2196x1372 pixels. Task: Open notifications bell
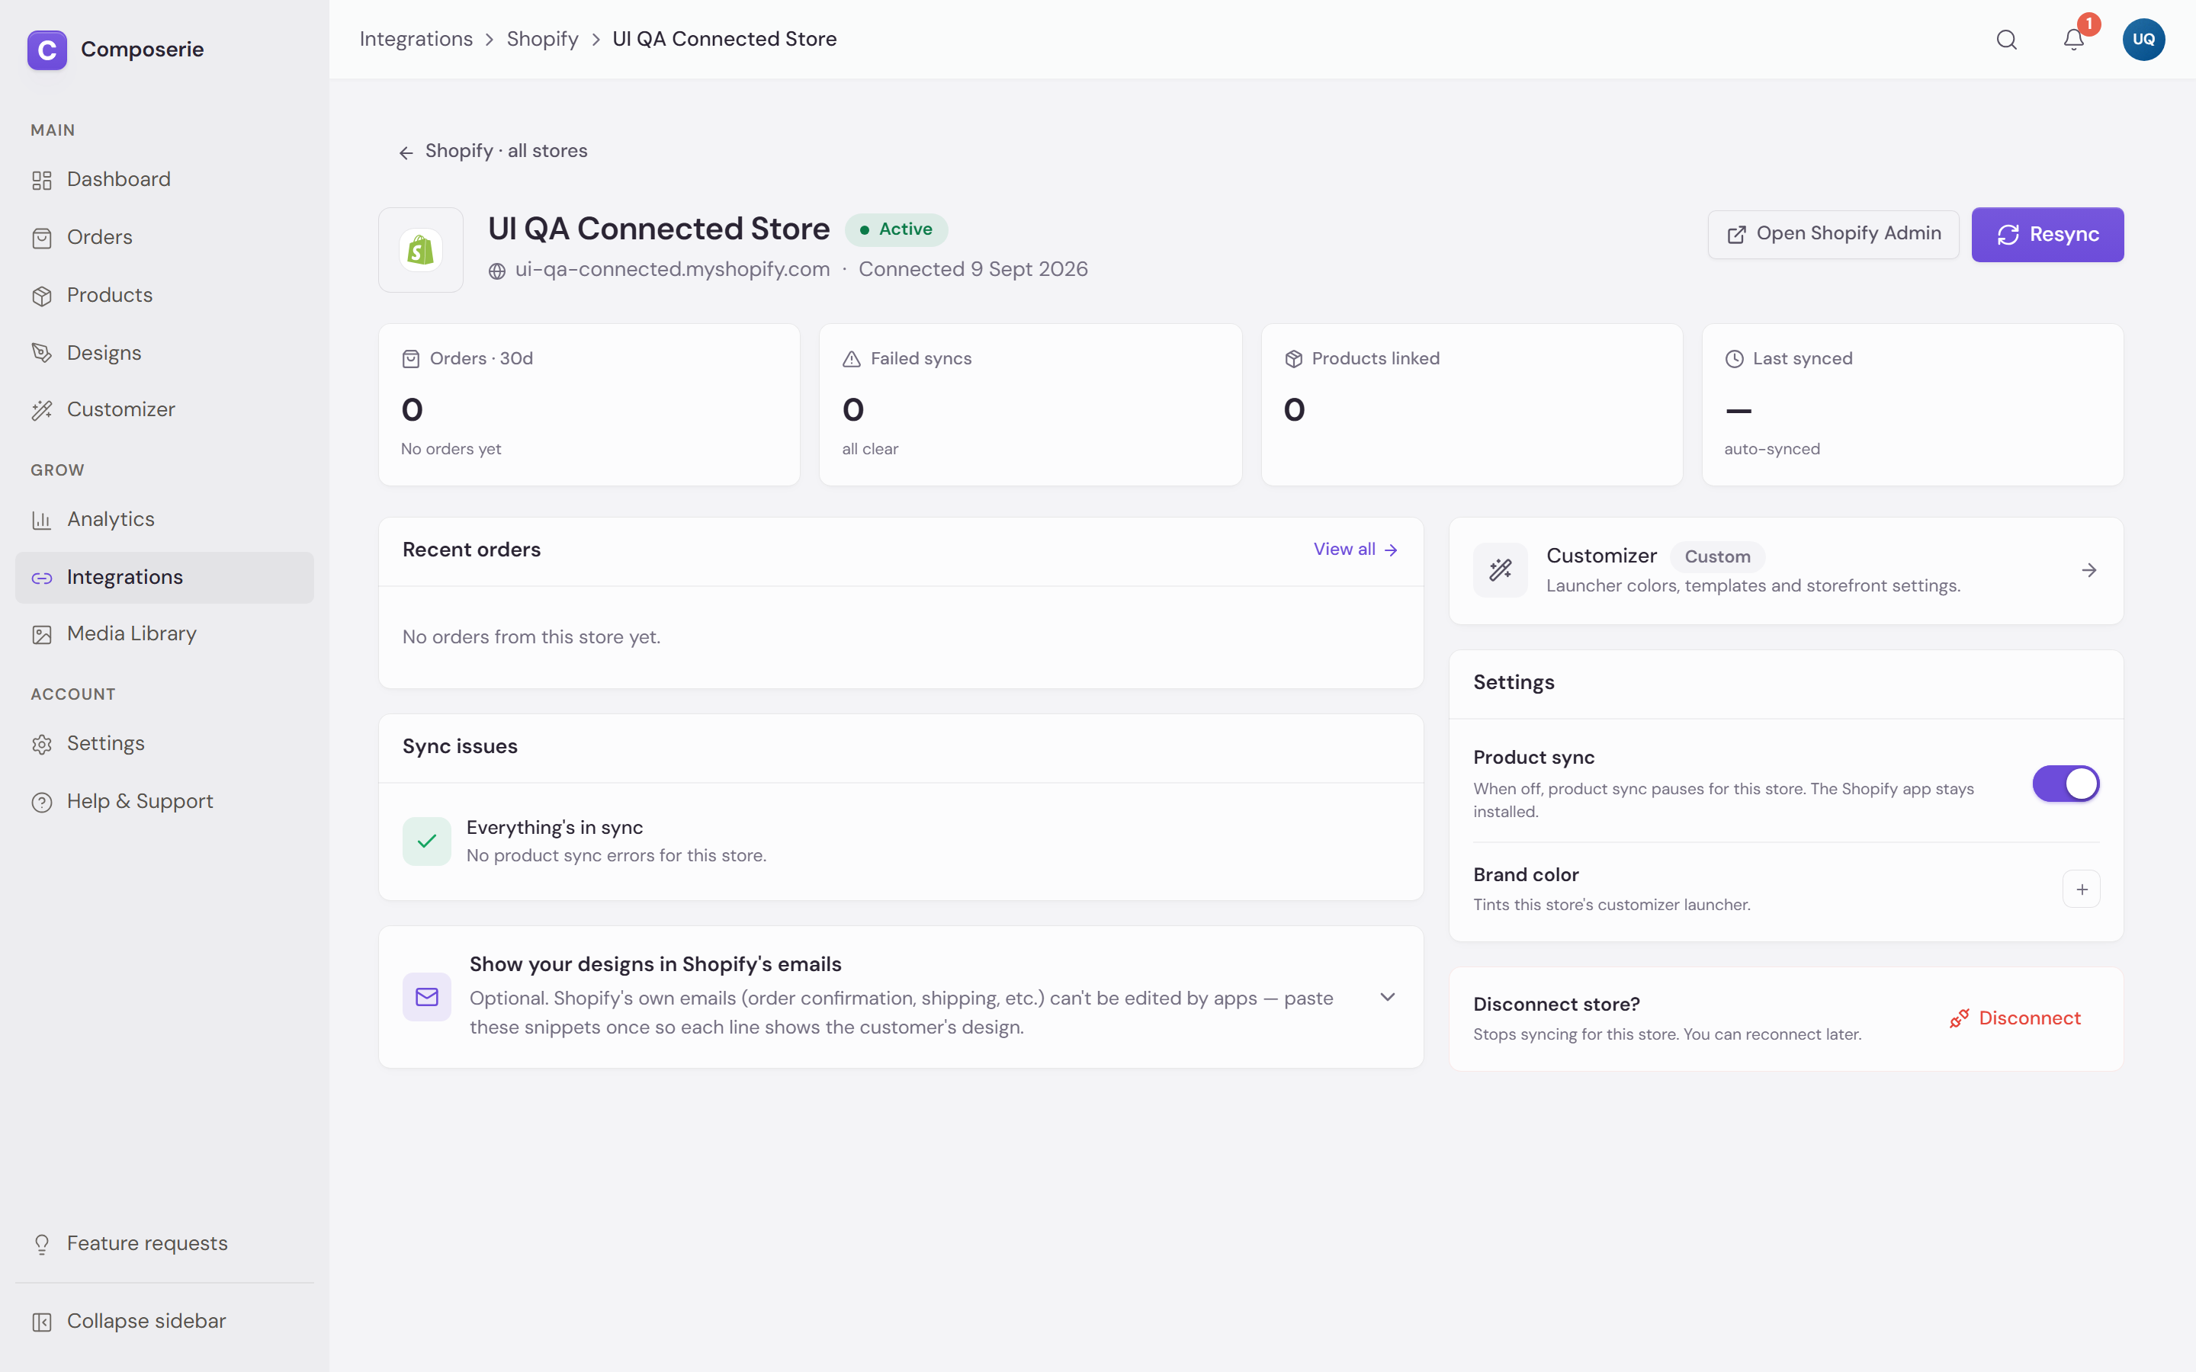[x=2073, y=39]
